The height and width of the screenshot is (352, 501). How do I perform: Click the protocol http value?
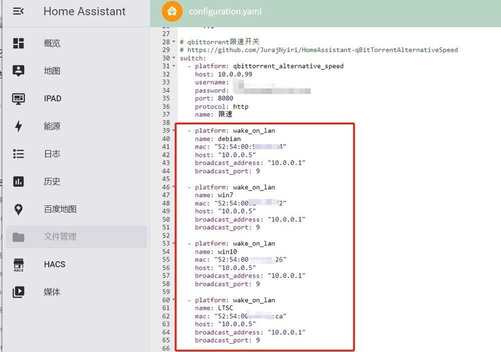point(240,106)
